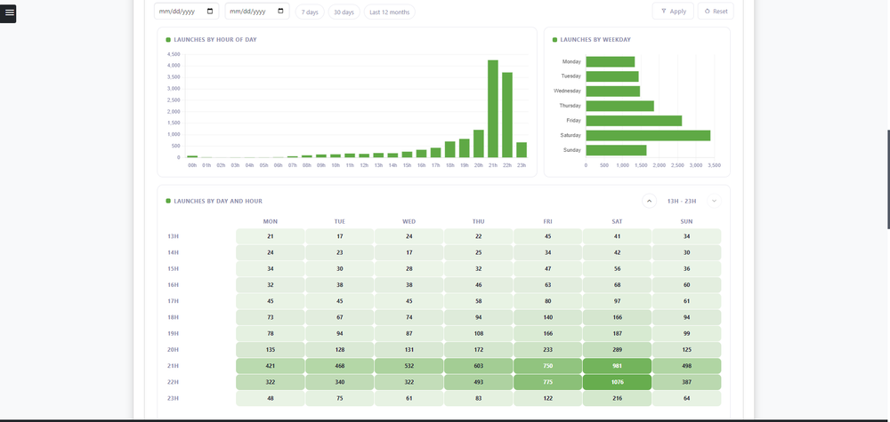
Task: Click the Friday bar in weekday chart
Action: tap(634, 121)
